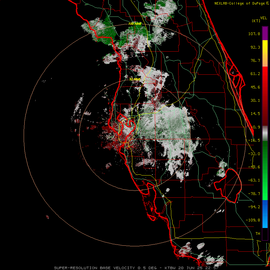Select the -0.9 legend value

coord(255,127)
